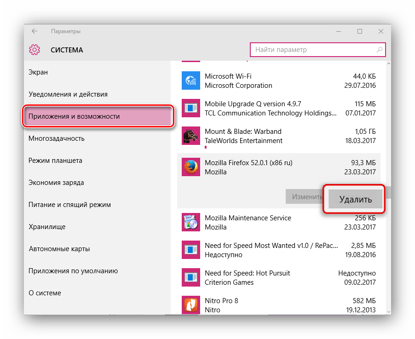
Task: Click the Mount & Blade: Warband icon
Action: pos(190,136)
